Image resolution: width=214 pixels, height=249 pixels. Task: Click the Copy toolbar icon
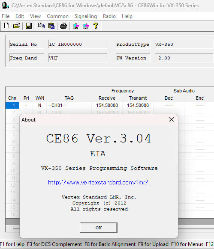(x=41, y=26)
